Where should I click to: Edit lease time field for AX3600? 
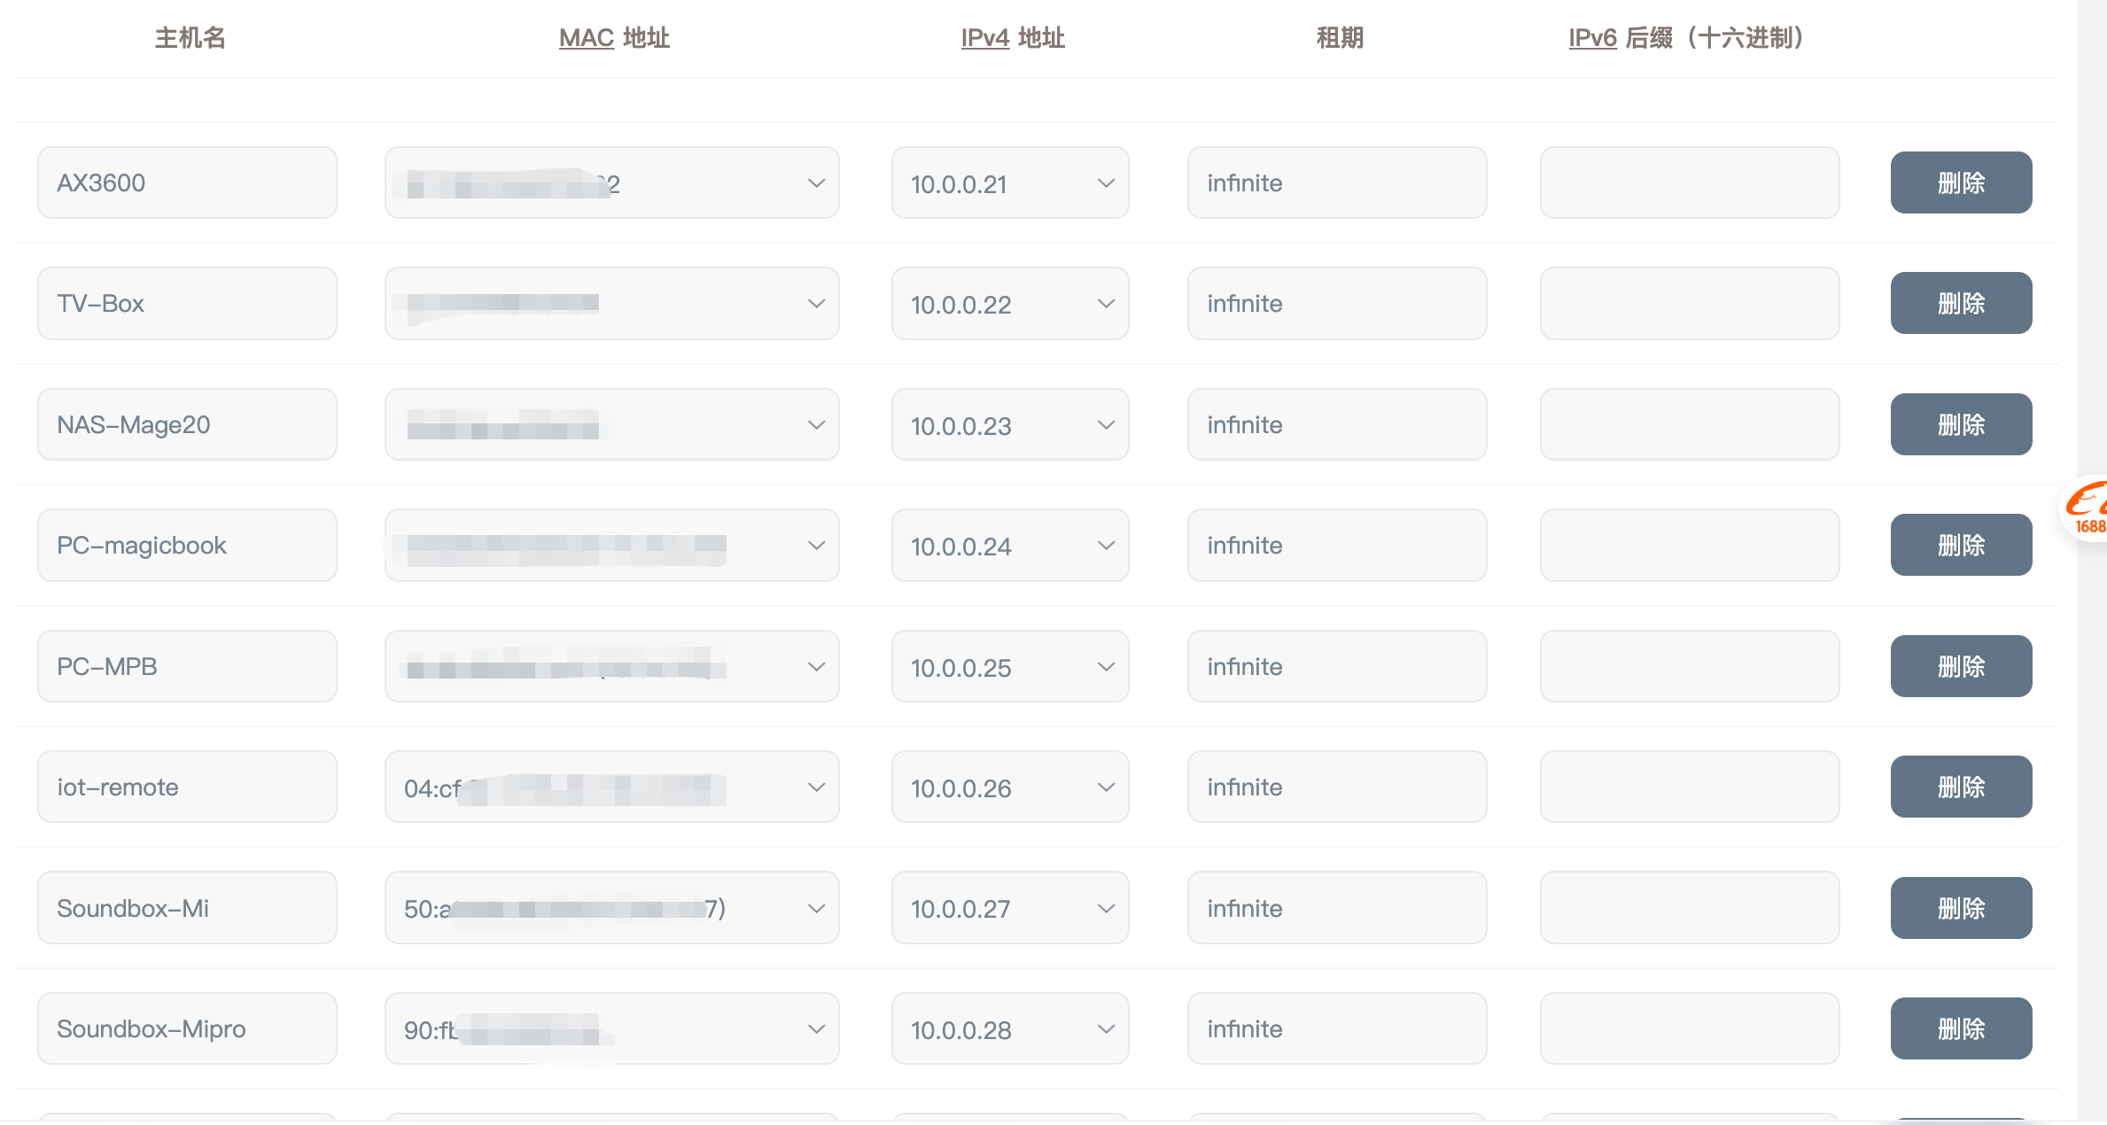click(x=1336, y=183)
